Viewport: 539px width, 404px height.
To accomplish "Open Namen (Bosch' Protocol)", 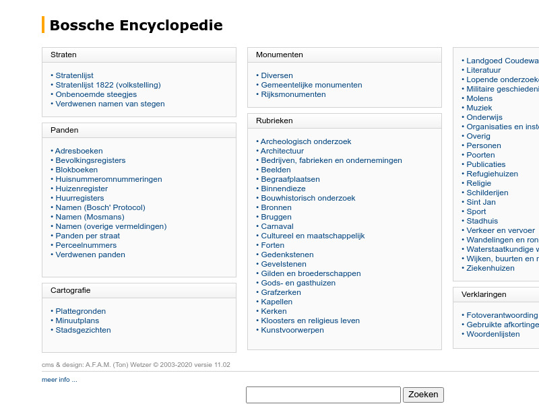I will click(x=100, y=207).
